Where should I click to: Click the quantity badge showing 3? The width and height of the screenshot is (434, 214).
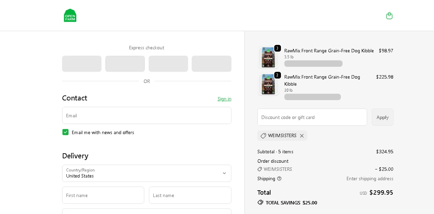coord(277,48)
